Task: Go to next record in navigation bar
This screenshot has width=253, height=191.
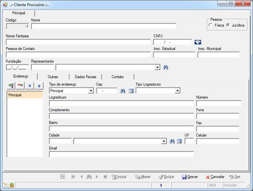Action: [97, 177]
